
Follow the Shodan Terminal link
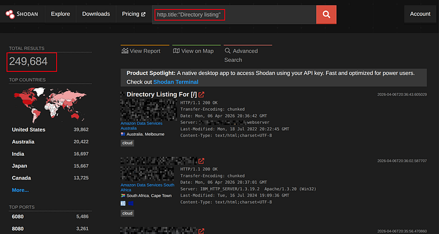(x=176, y=82)
